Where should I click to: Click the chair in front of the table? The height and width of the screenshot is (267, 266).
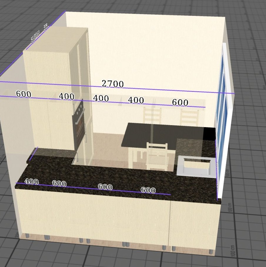click(x=157, y=156)
